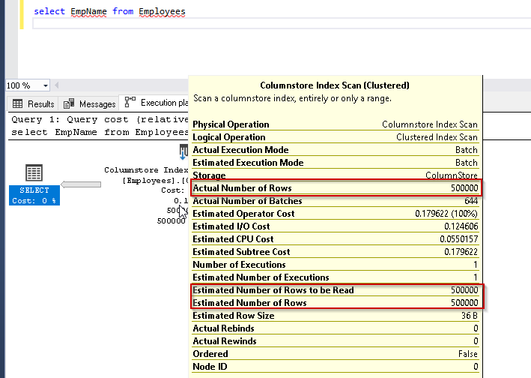Click the Estimated Number of Rows row

tap(335, 303)
